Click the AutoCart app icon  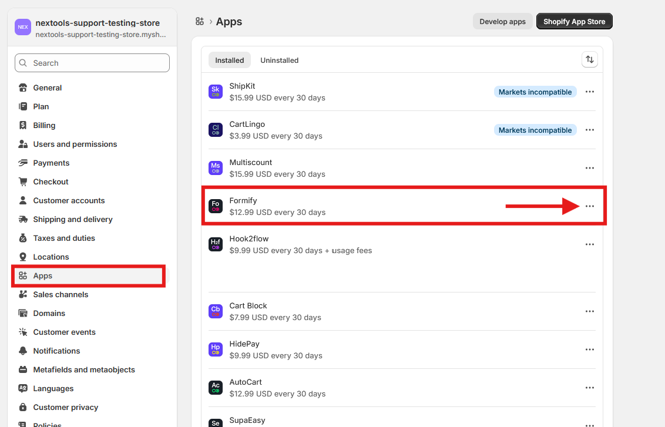pyautogui.click(x=216, y=388)
